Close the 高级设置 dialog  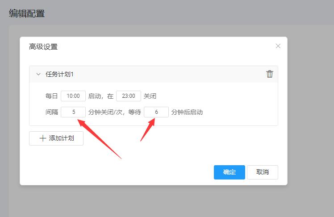(x=278, y=46)
